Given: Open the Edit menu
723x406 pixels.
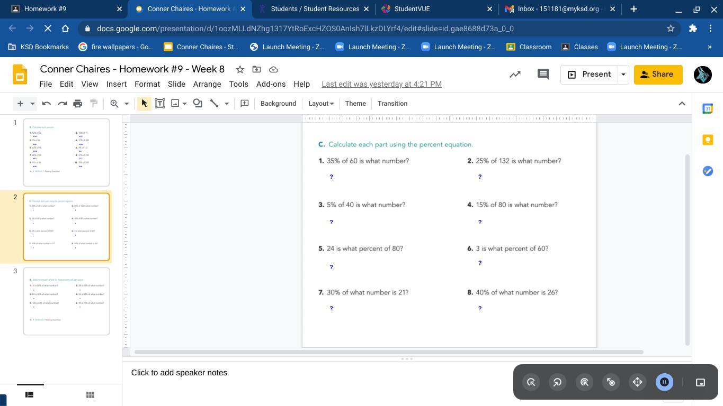Looking at the screenshot, I should point(66,84).
